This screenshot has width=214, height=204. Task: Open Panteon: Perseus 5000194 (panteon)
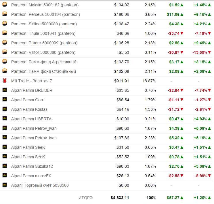45,14
